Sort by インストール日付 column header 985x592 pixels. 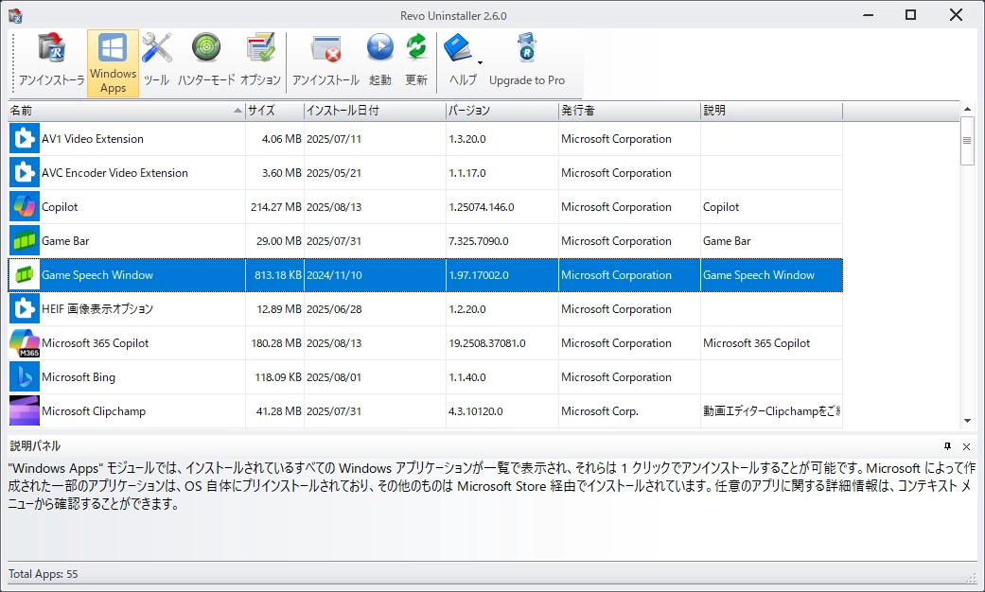pos(375,111)
